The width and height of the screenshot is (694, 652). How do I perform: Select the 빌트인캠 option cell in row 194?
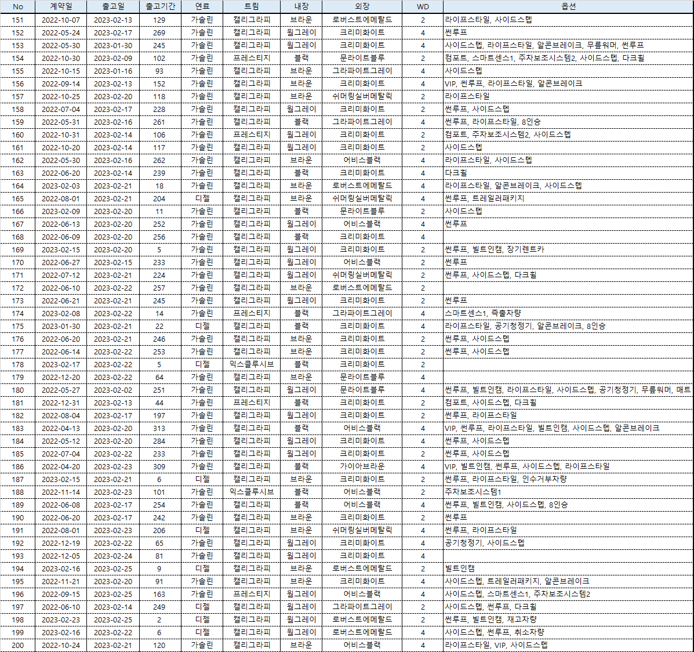[568, 568]
